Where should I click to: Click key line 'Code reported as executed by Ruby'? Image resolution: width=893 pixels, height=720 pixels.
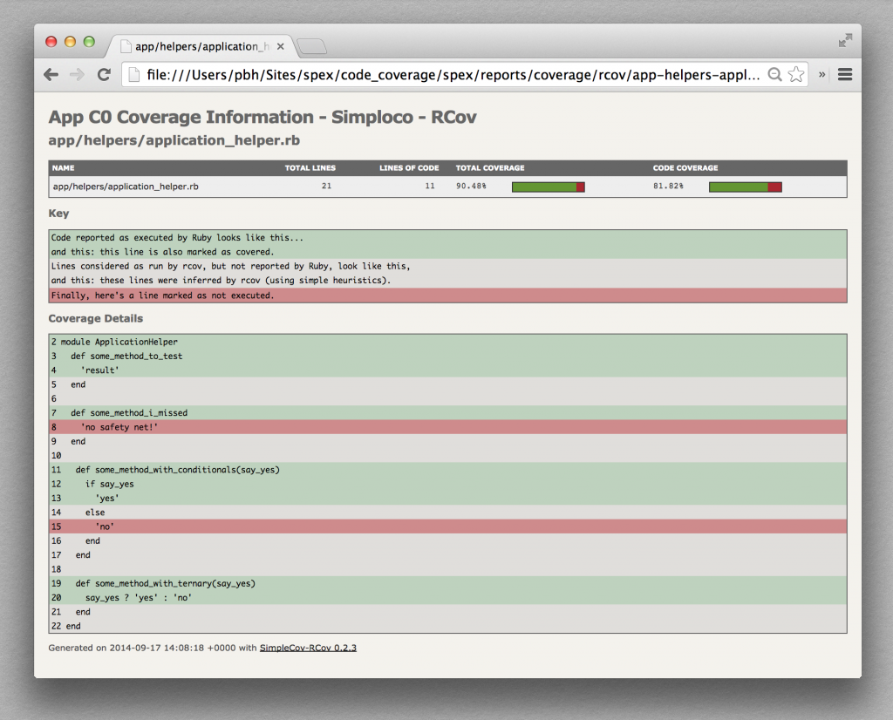point(447,238)
